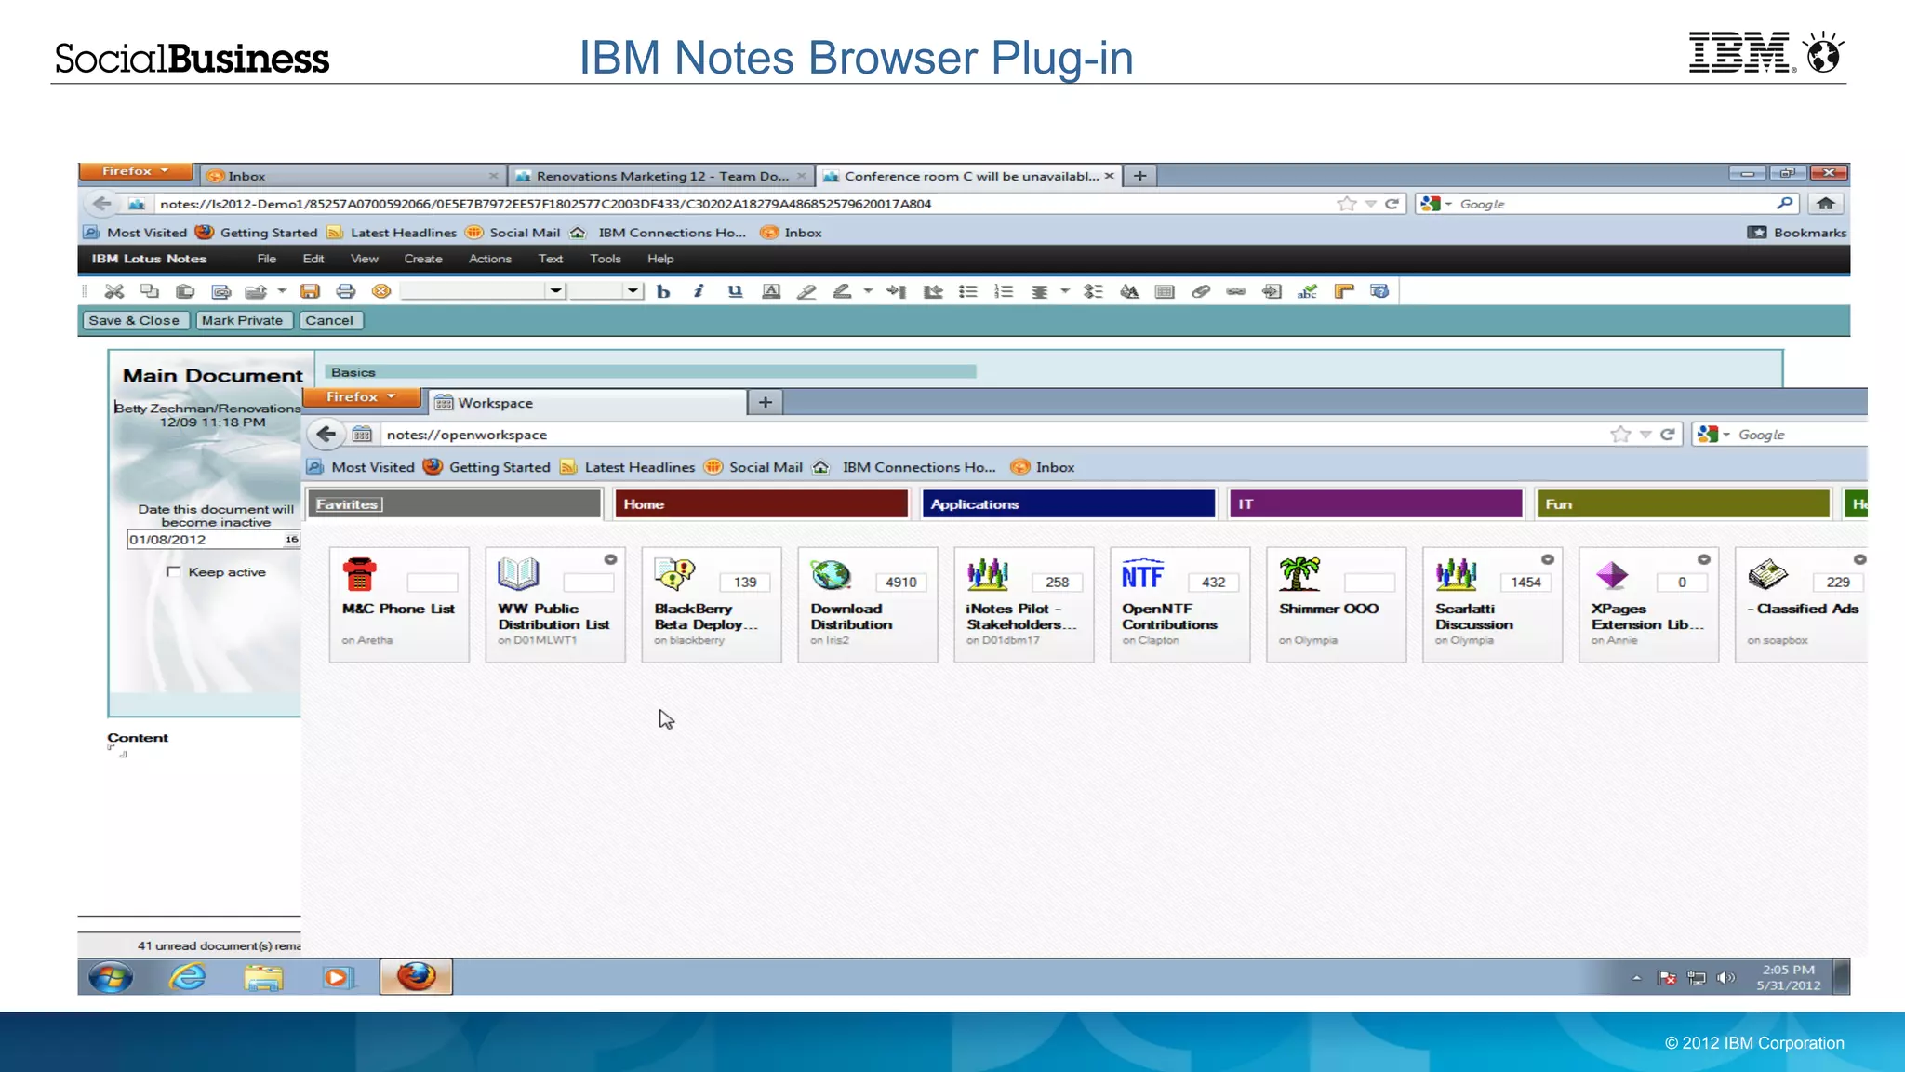Click the numbered list icon

click(x=1004, y=292)
